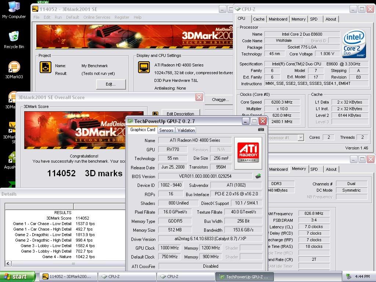Open the Default menu in 3DMark2001
Image resolution: width=376 pixels, height=282 pixels.
coord(72,17)
